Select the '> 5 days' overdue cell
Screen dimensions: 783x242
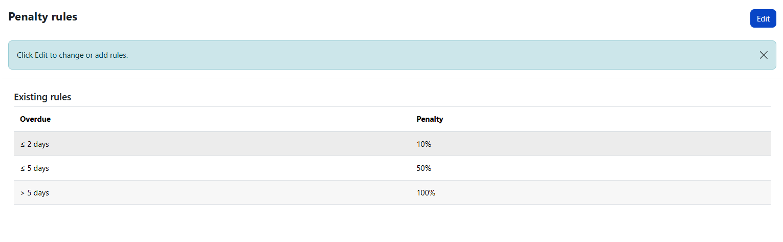click(x=35, y=193)
